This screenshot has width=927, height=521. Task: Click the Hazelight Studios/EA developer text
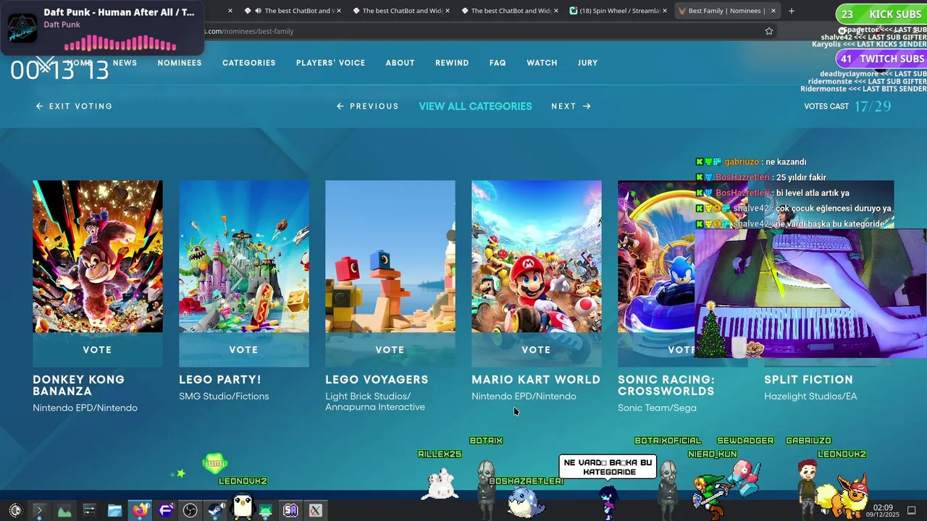[810, 396]
